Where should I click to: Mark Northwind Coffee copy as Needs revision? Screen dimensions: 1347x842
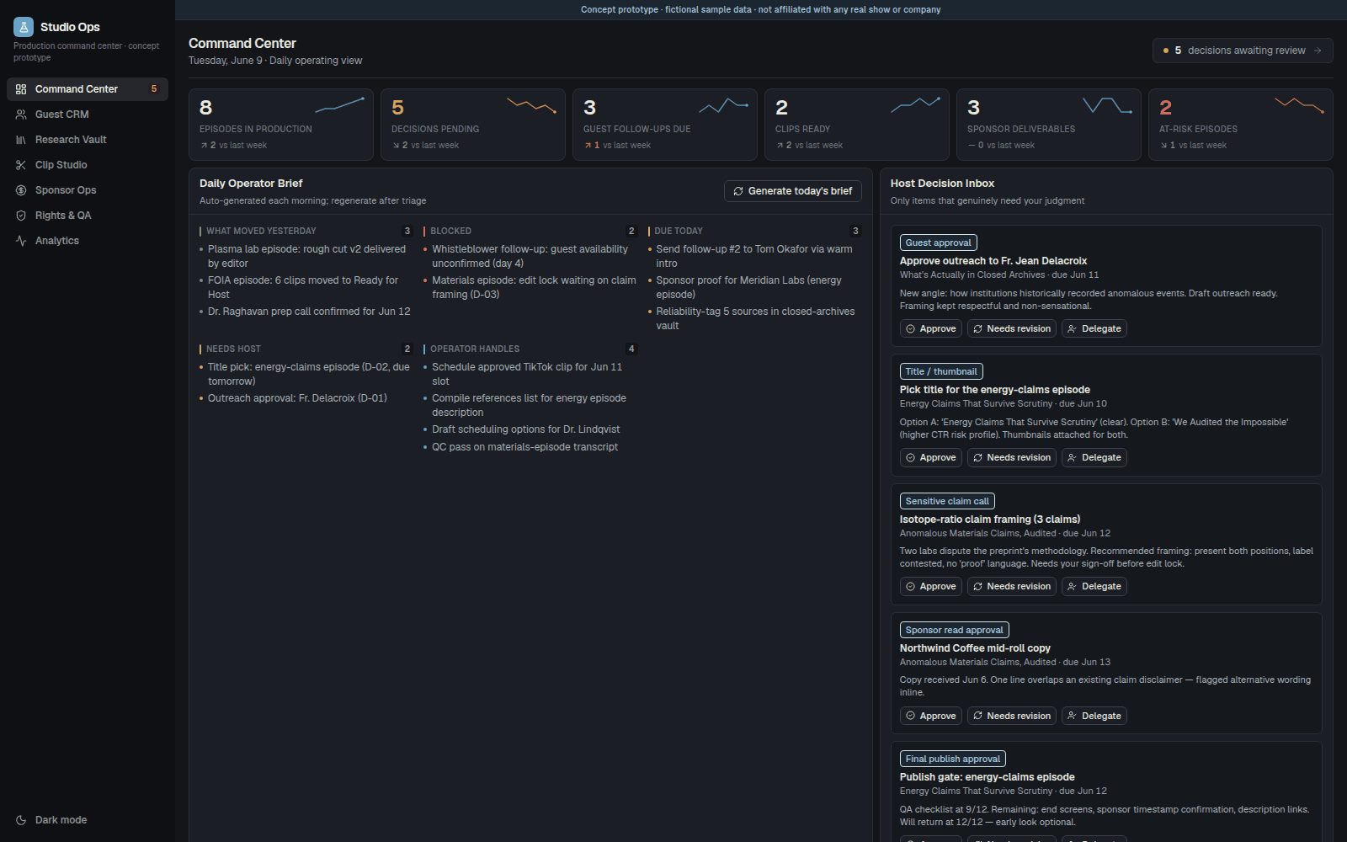tap(1011, 716)
